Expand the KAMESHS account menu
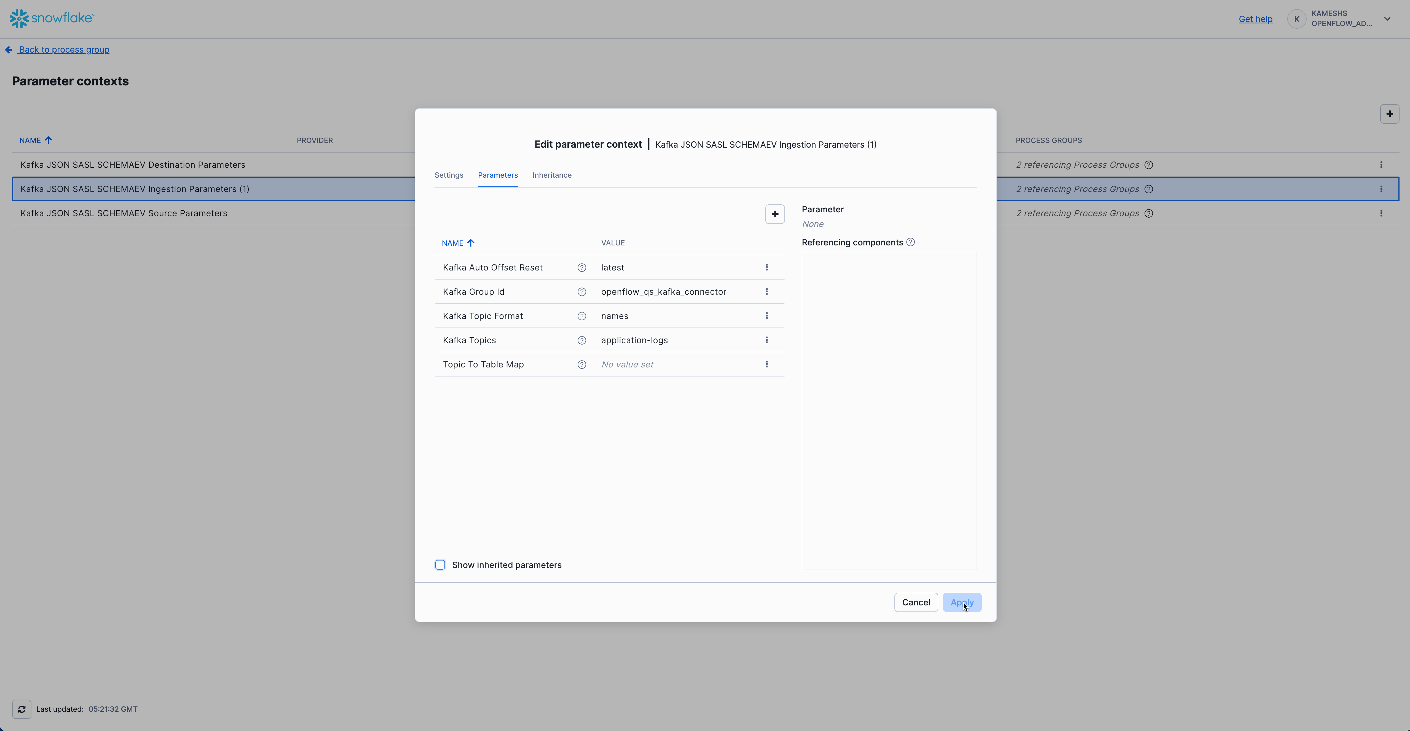Screen dimensions: 1410x731 [1388, 18]
